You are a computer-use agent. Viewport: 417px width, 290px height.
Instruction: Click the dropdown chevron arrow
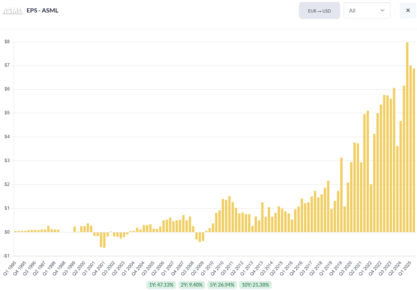click(x=383, y=10)
